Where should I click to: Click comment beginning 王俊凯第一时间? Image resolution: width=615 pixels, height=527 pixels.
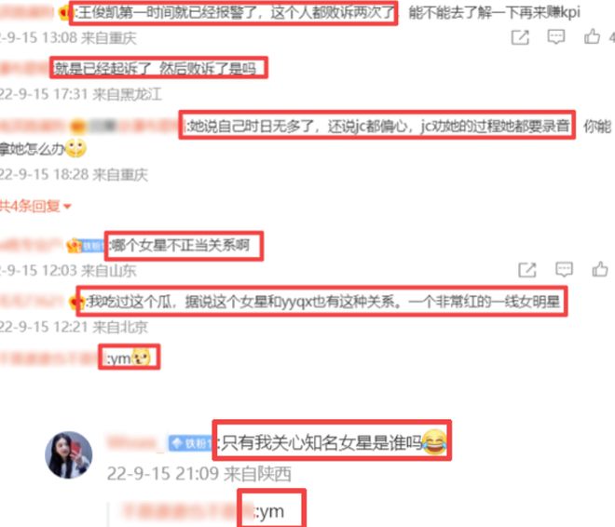coord(234,13)
